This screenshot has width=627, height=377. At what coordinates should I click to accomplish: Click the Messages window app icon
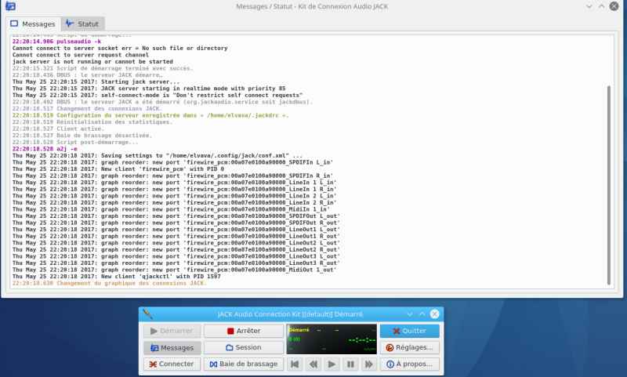10,6
